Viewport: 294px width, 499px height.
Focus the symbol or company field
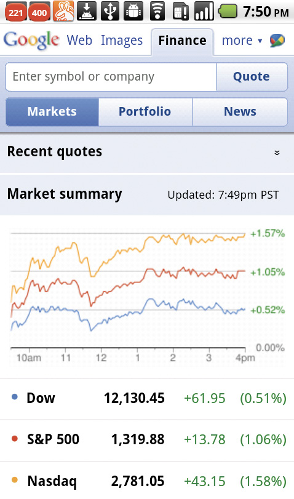(x=111, y=77)
